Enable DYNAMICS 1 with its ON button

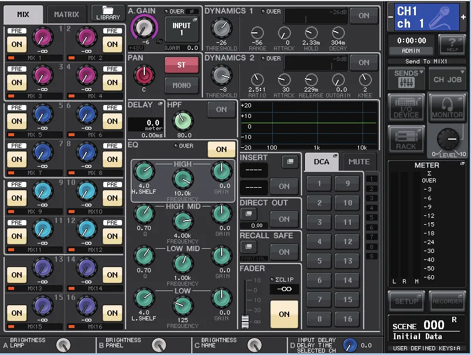[x=364, y=15]
